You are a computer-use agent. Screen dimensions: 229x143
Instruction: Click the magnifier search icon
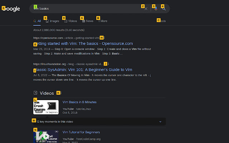(x=164, y=9)
